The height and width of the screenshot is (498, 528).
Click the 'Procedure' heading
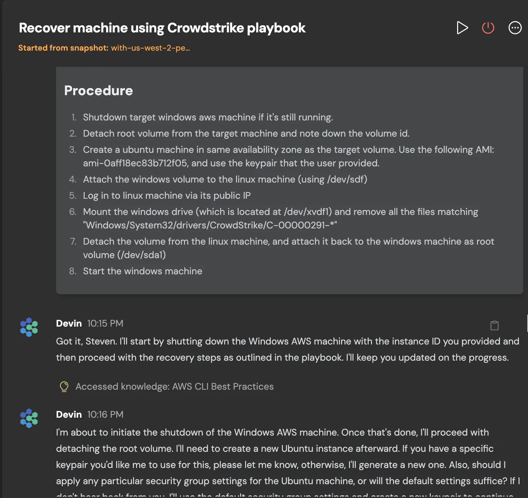(99, 90)
